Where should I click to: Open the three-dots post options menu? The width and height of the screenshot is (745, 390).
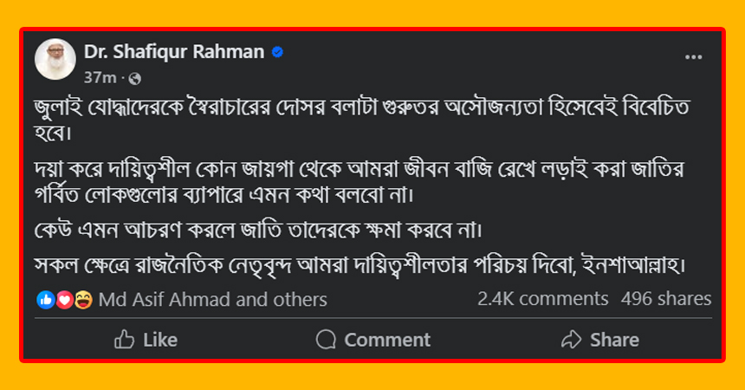[693, 57]
